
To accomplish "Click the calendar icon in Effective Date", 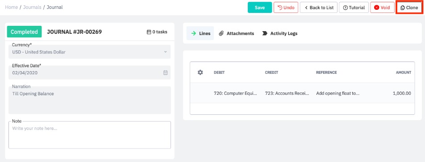I will point(165,73).
